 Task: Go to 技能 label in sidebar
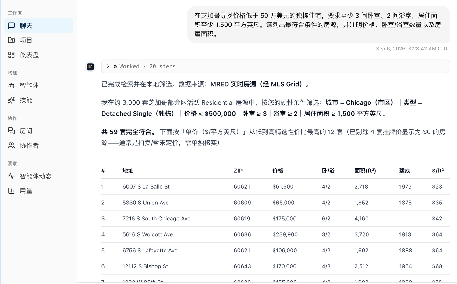tap(26, 100)
